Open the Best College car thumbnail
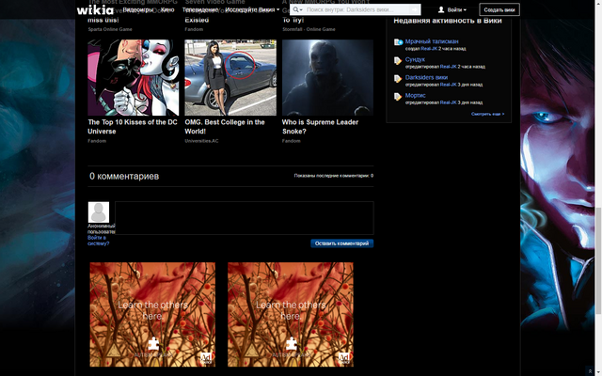This screenshot has width=602, height=376. click(230, 77)
